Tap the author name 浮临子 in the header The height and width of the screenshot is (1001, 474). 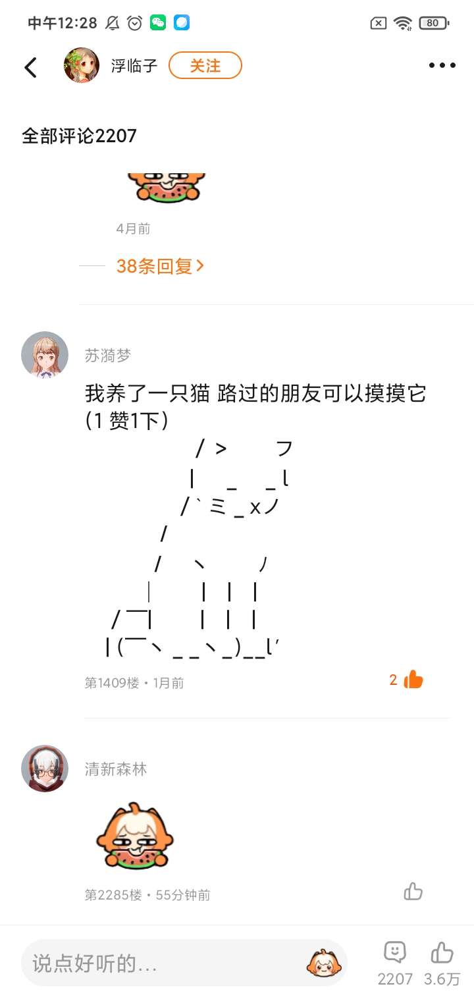pos(134,66)
